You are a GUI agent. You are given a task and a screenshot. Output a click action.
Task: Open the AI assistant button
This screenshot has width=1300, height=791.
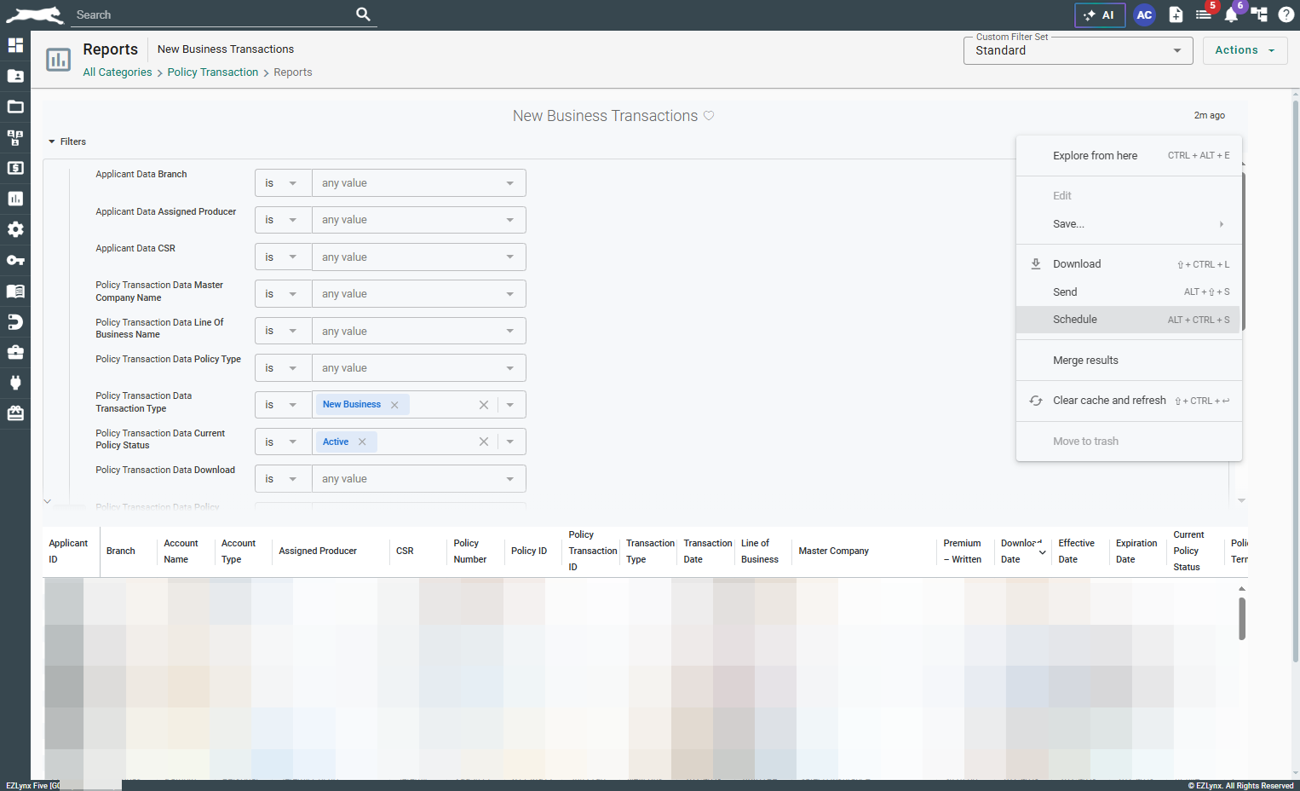[1100, 15]
